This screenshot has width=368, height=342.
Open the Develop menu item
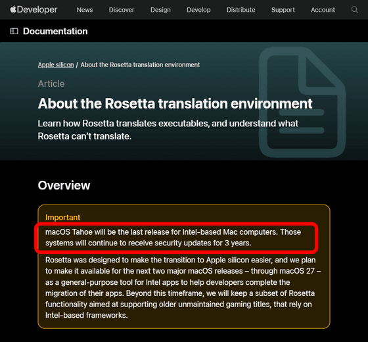point(198,10)
